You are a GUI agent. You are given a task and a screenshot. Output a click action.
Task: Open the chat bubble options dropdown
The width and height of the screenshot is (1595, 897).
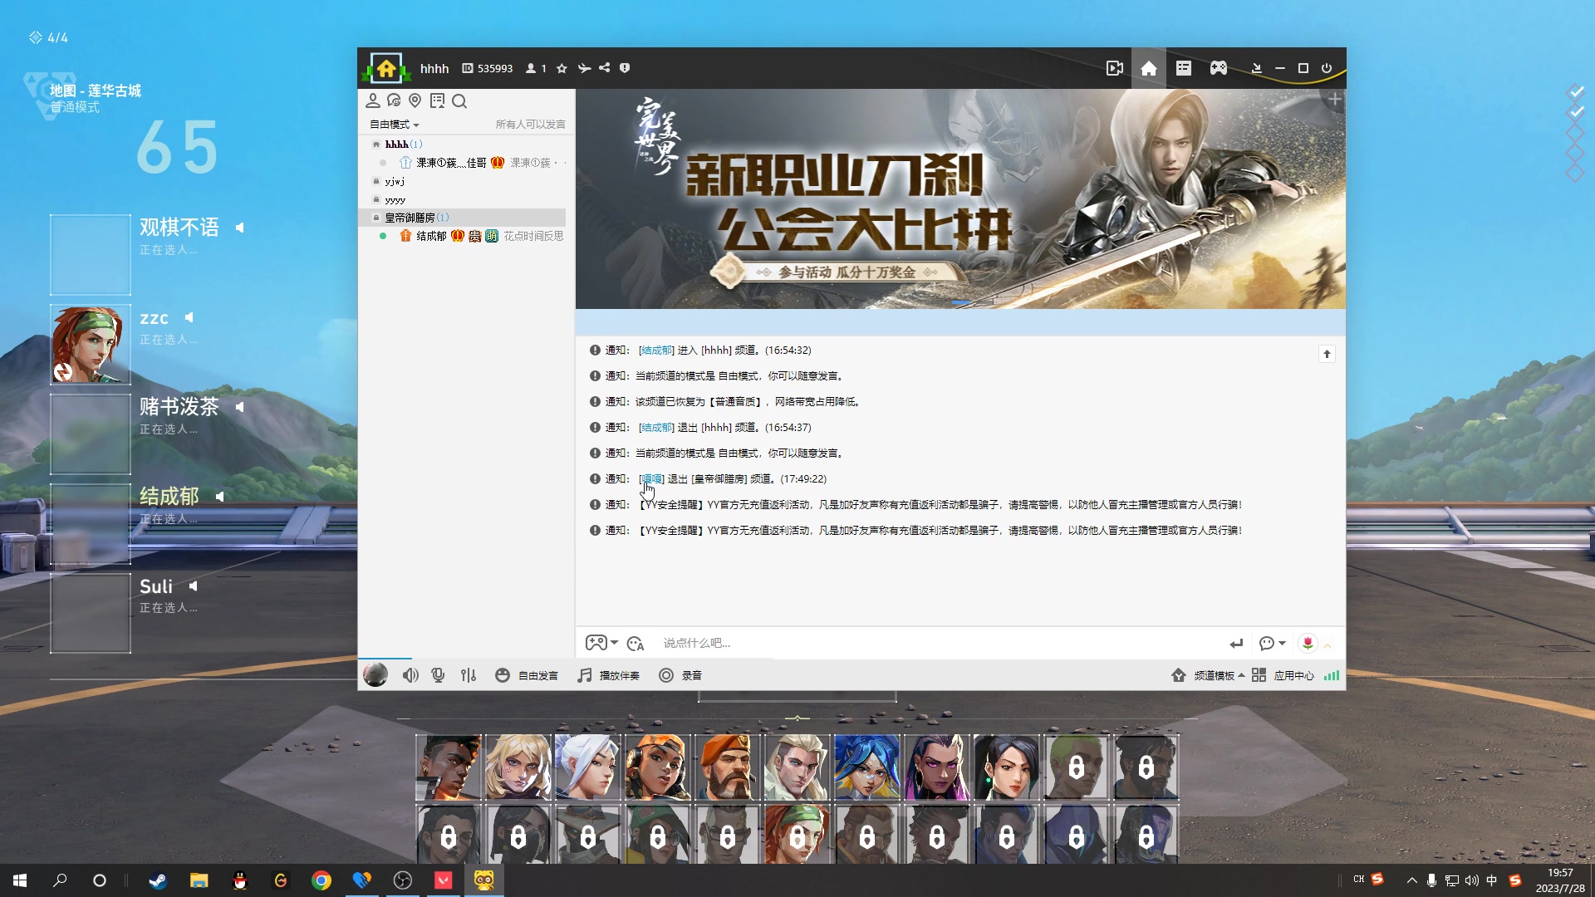1272,644
